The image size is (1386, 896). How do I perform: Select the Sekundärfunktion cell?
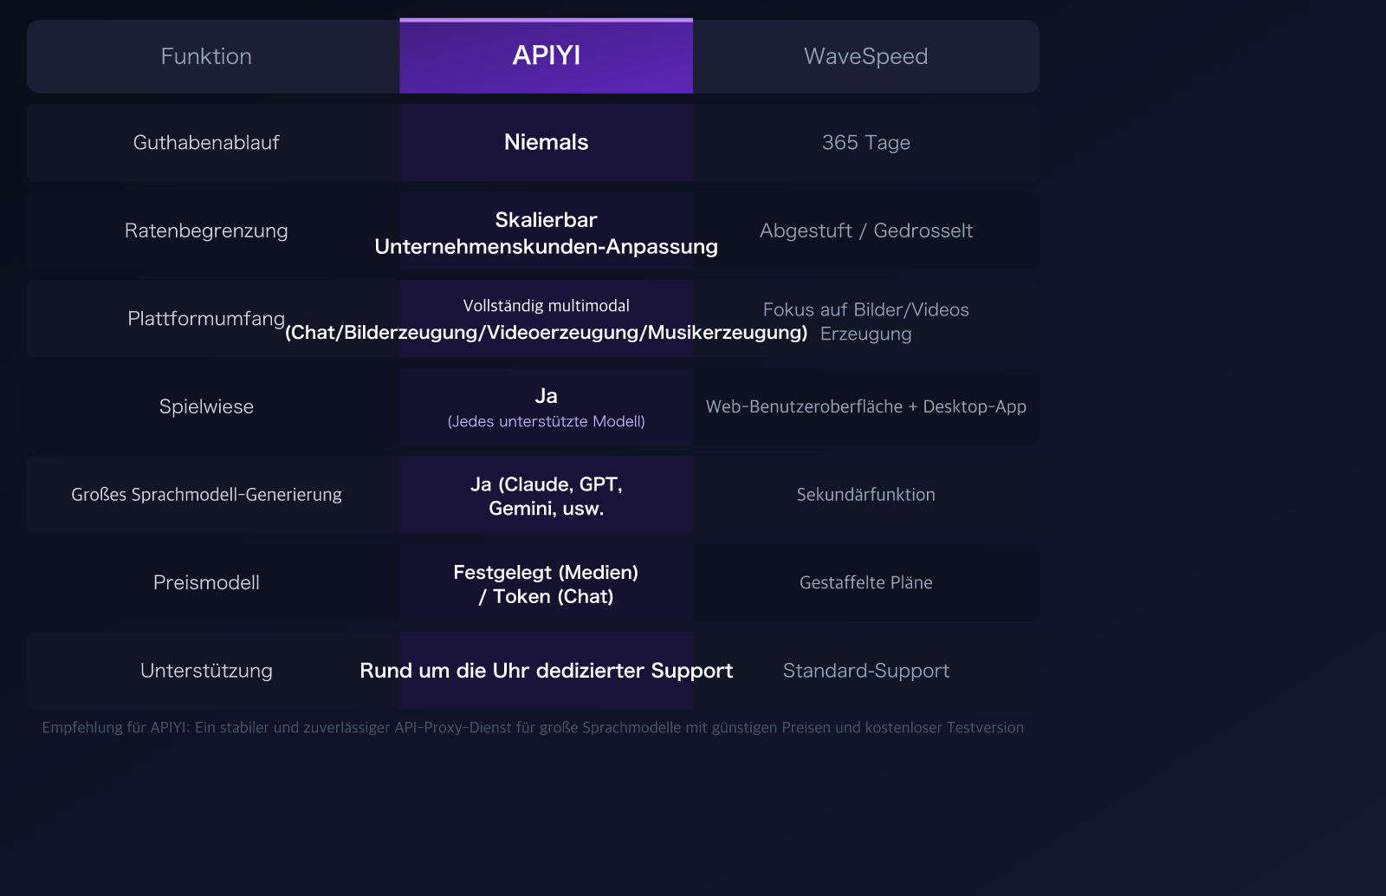(x=865, y=495)
